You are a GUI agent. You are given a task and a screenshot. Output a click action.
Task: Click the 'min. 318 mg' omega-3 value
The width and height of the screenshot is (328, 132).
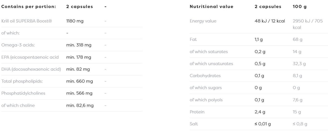79,45
